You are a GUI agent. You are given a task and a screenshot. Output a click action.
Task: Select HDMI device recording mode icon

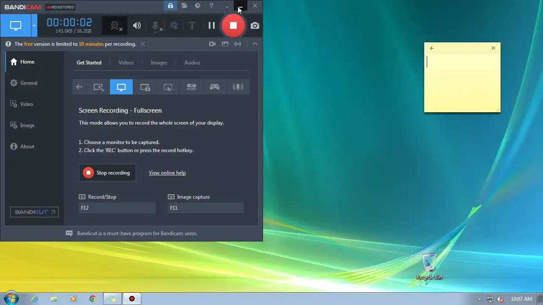point(191,87)
